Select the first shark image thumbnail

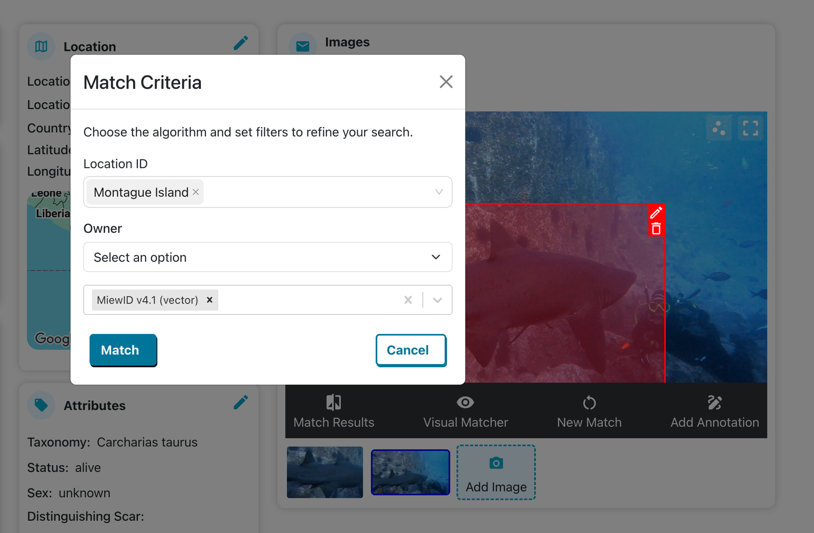(x=325, y=472)
